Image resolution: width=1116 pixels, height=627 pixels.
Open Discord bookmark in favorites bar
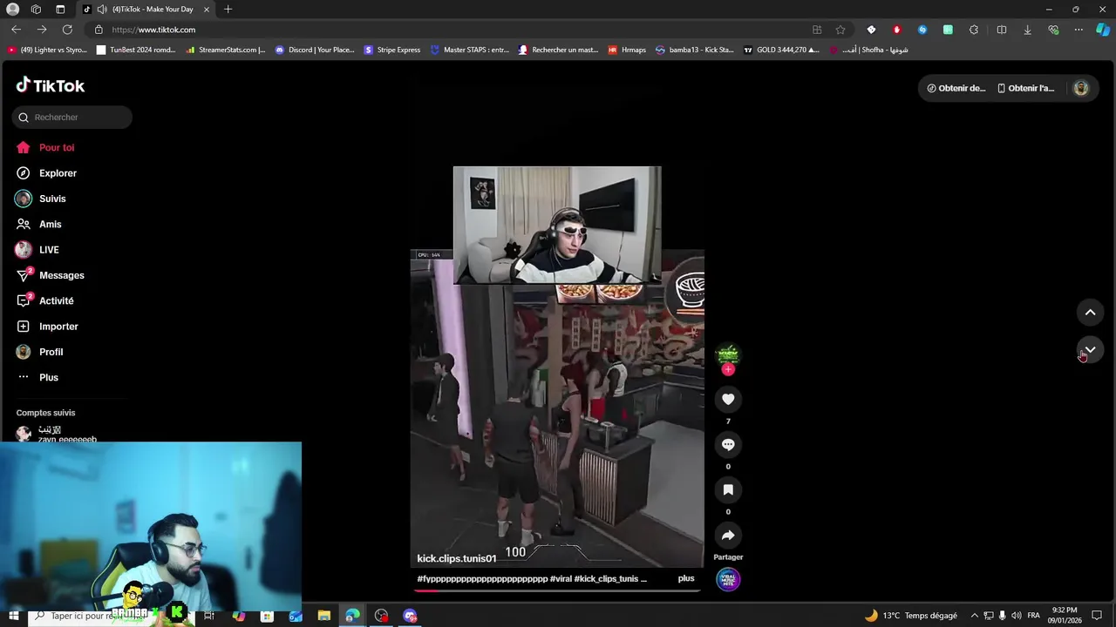pos(315,50)
